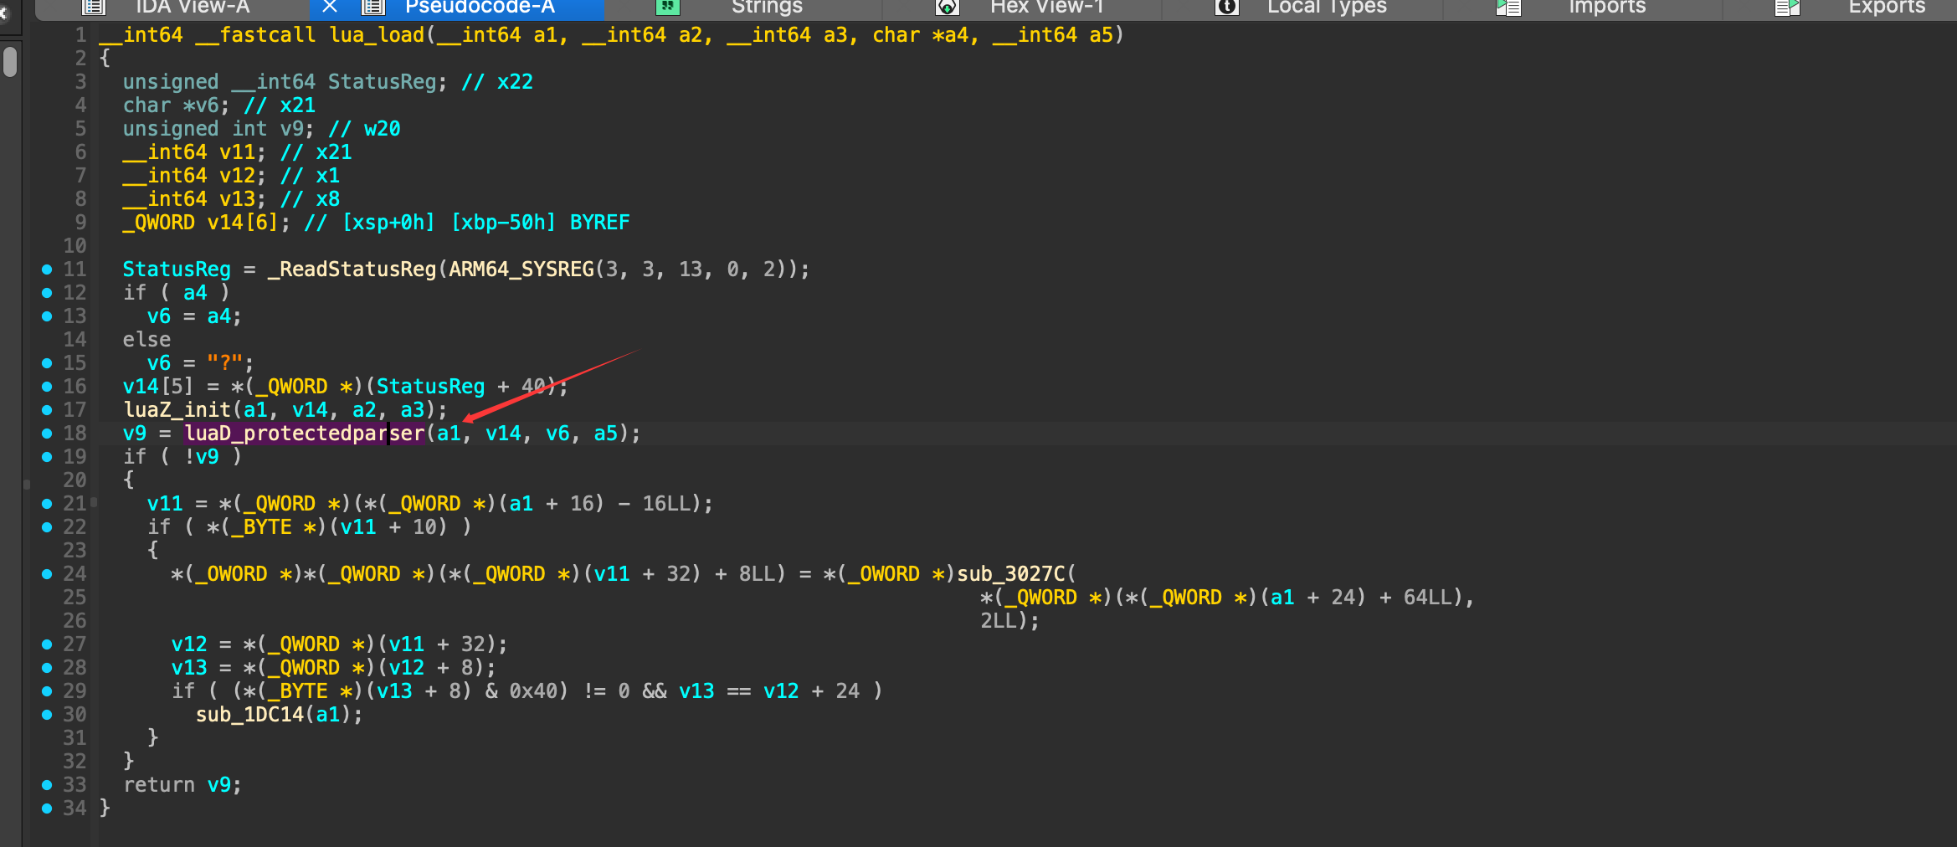The width and height of the screenshot is (1957, 847).
Task: Click the Local Types tab icon
Action: (1226, 8)
